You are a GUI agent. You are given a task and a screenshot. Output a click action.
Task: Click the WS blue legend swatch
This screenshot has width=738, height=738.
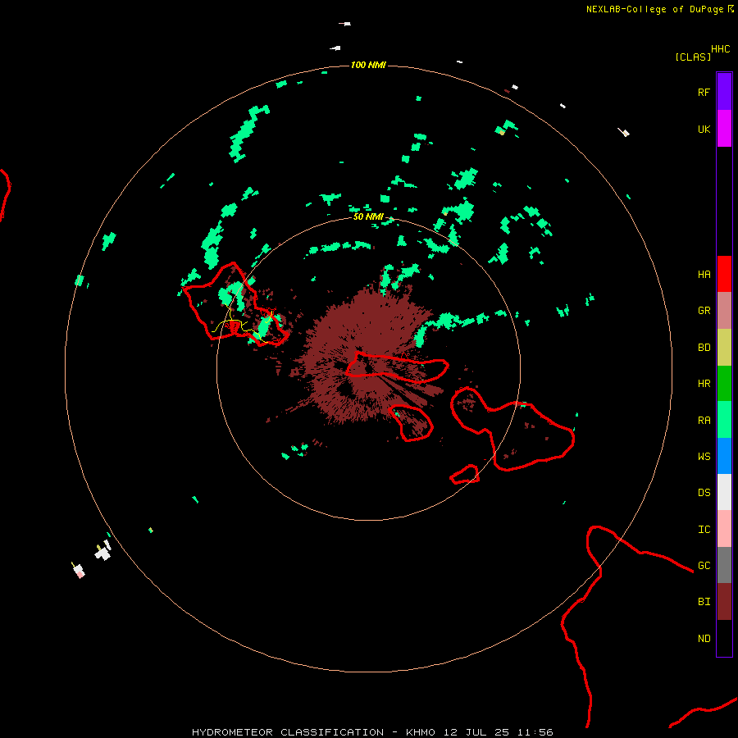click(x=724, y=456)
